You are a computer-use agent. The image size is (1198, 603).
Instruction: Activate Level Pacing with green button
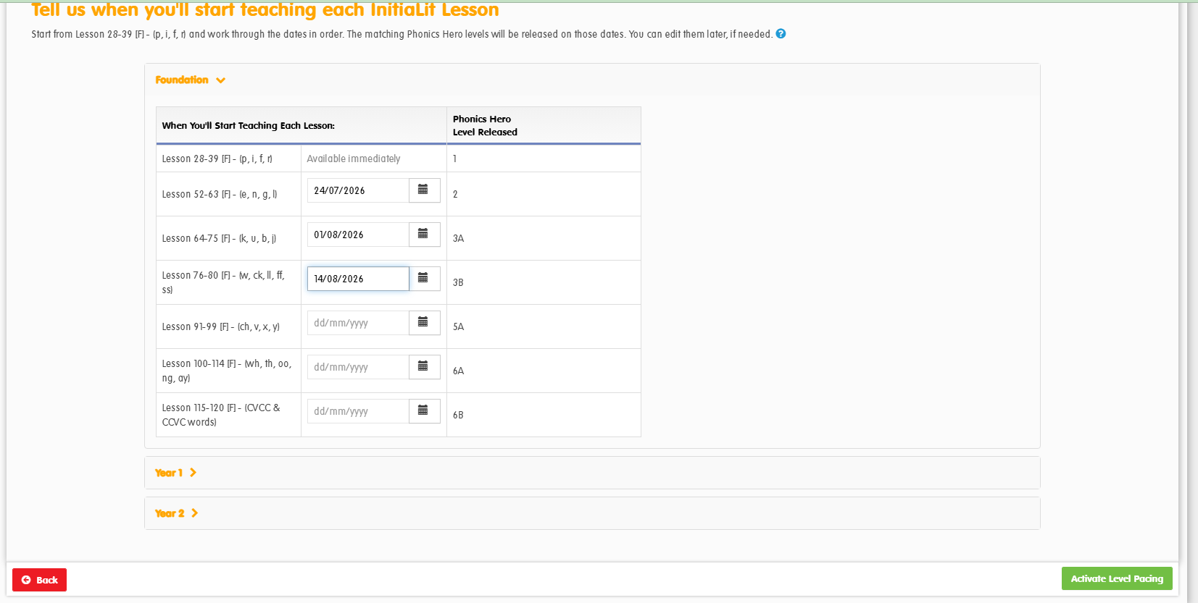1117,578
